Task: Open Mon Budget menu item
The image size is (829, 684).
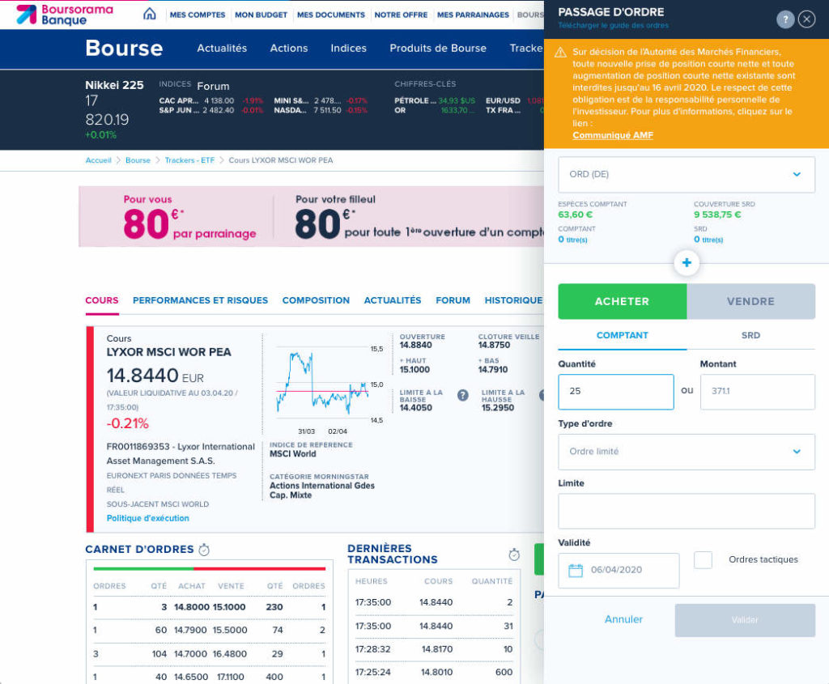Action: pos(261,15)
